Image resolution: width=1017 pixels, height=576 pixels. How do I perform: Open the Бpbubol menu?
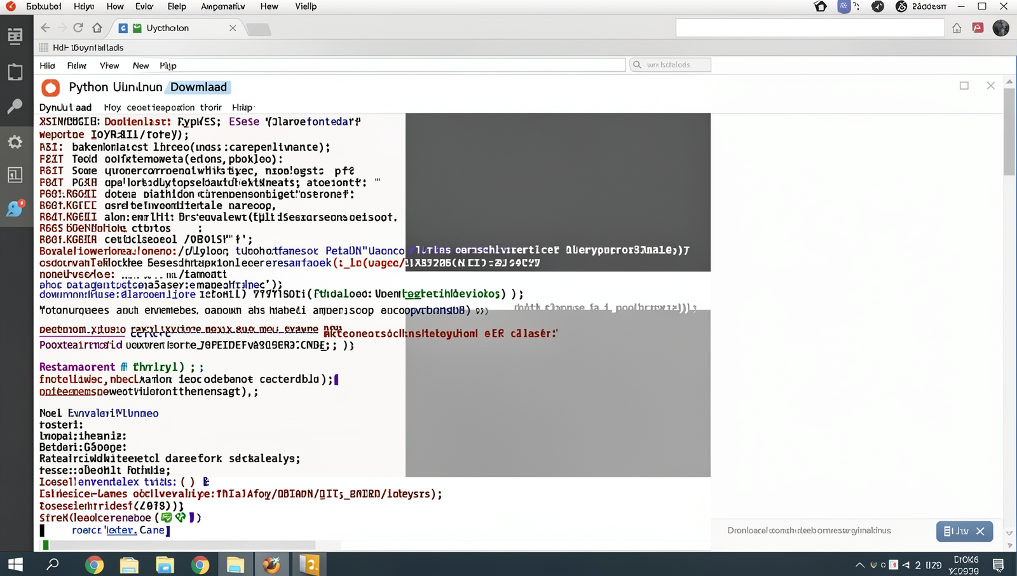click(x=44, y=6)
